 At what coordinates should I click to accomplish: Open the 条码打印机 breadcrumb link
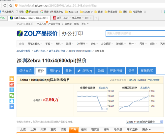click(39, 51)
